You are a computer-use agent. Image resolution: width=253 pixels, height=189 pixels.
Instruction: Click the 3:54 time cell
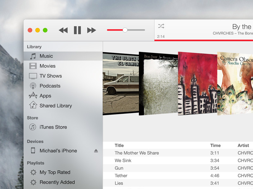(215, 168)
